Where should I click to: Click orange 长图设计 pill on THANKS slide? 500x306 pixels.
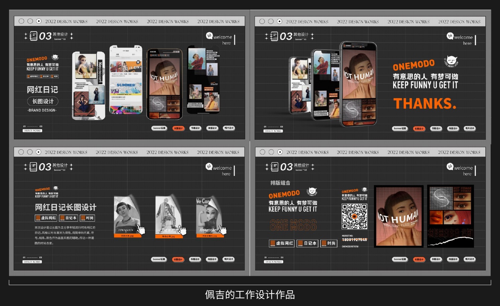click(x=419, y=128)
